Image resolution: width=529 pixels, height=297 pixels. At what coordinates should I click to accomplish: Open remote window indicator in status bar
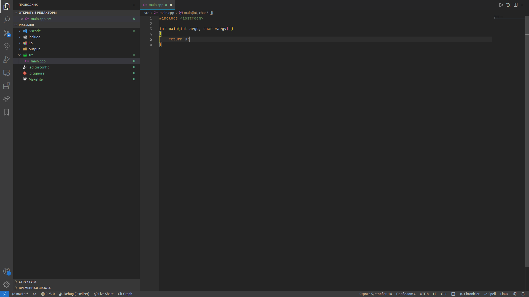coord(5,294)
